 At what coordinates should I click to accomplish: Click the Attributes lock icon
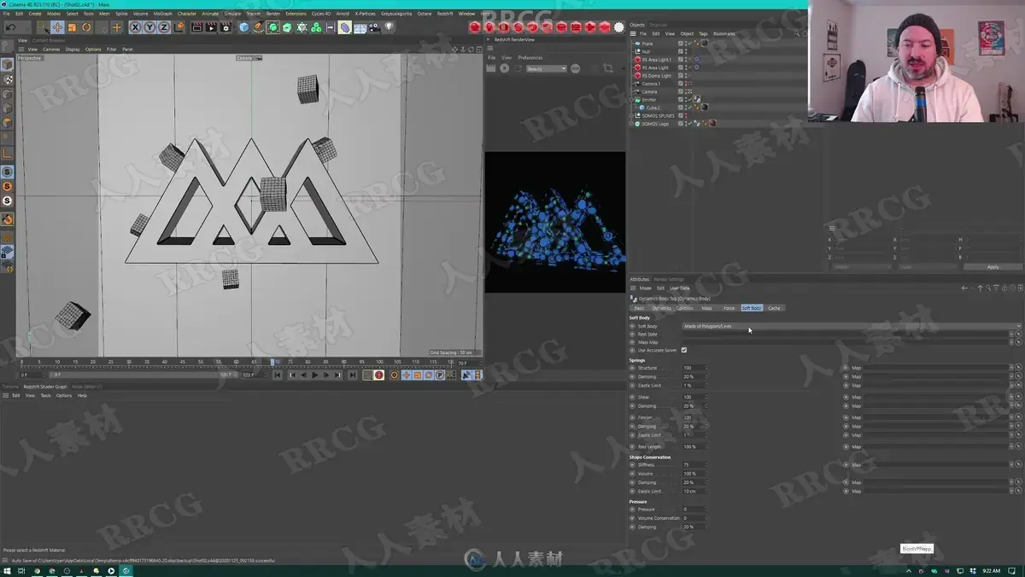coord(1004,288)
